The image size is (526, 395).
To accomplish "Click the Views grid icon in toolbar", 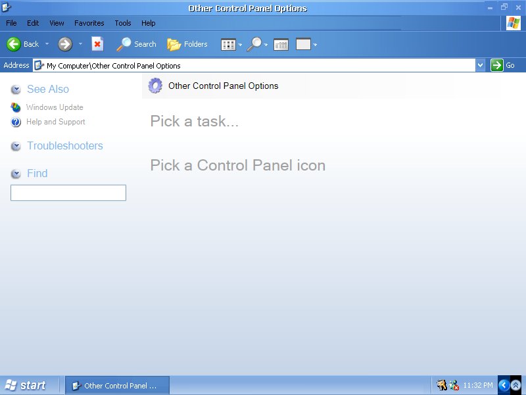I will point(228,45).
